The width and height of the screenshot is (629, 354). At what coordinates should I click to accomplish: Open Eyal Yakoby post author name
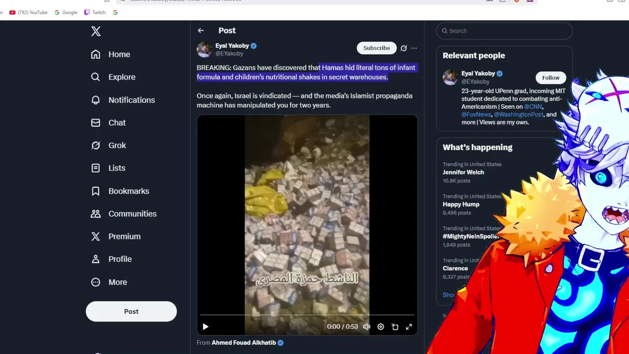click(232, 46)
